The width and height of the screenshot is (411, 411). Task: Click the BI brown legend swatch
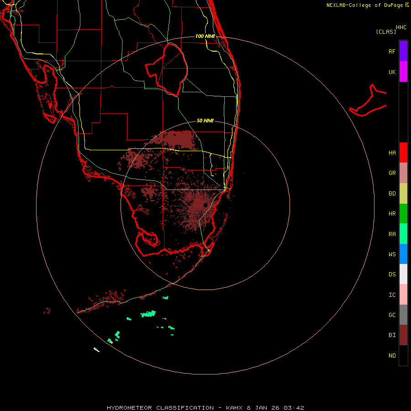pos(403,335)
